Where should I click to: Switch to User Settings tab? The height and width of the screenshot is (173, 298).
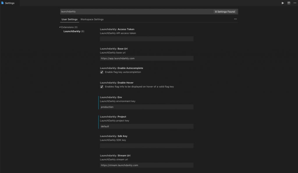coord(70,19)
